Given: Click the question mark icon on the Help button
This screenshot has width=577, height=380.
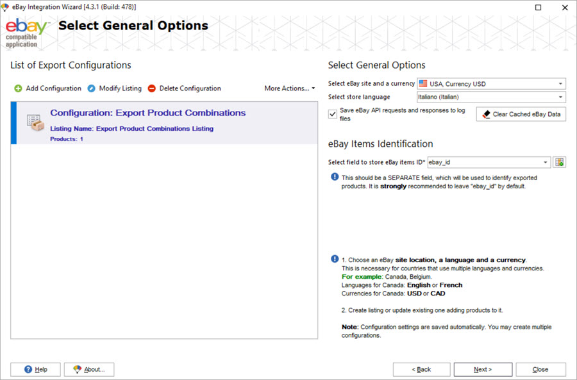Looking at the screenshot, I should click(x=28, y=369).
